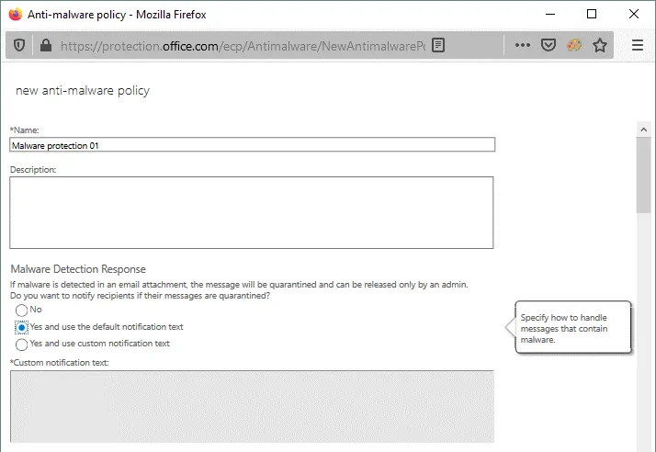
Task: Choose "Yes and use custom notification text"
Action: point(22,345)
